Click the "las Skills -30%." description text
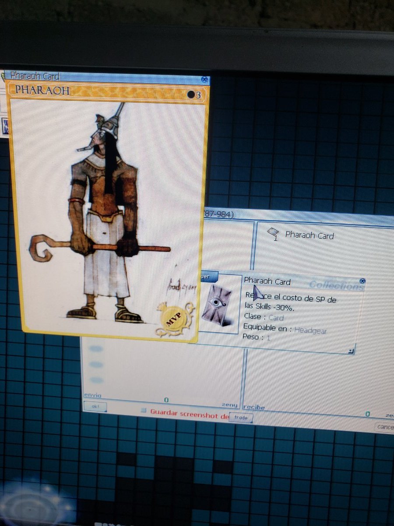 pos(270,306)
